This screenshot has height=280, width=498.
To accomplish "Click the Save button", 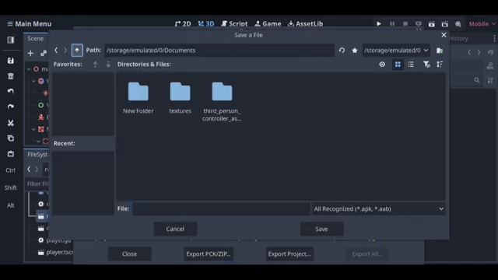I will [x=321, y=229].
